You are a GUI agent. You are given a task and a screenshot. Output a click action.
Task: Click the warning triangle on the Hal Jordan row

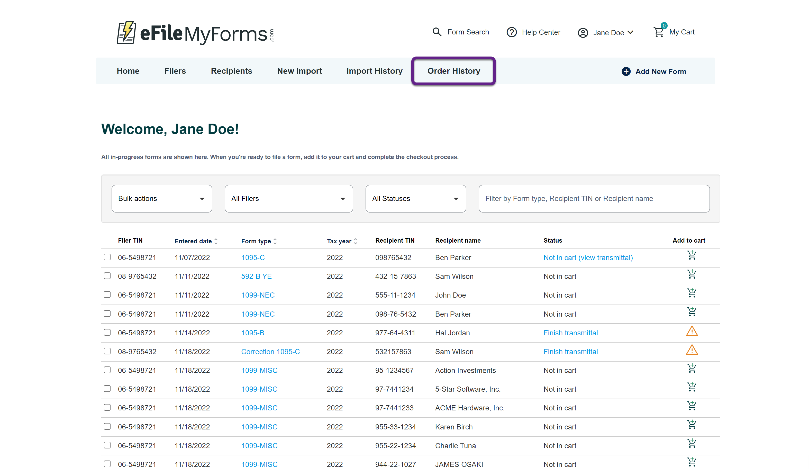click(x=692, y=331)
